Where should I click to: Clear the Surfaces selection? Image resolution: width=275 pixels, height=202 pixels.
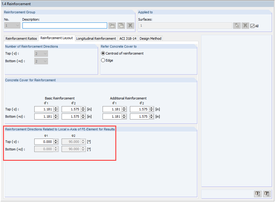point(245,25)
